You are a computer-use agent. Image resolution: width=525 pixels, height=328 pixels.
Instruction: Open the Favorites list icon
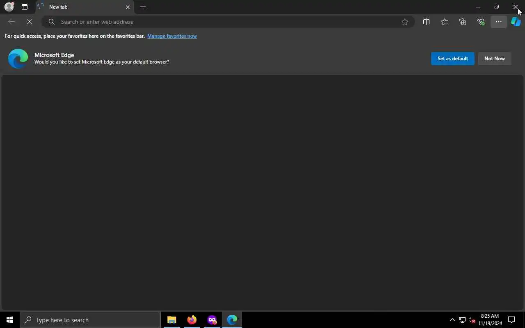coord(445,22)
